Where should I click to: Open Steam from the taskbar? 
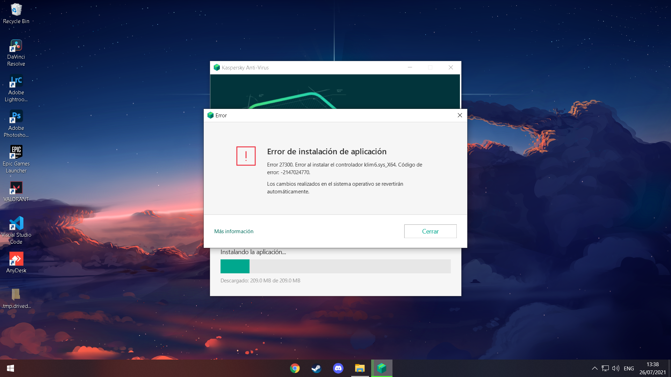pos(316,368)
